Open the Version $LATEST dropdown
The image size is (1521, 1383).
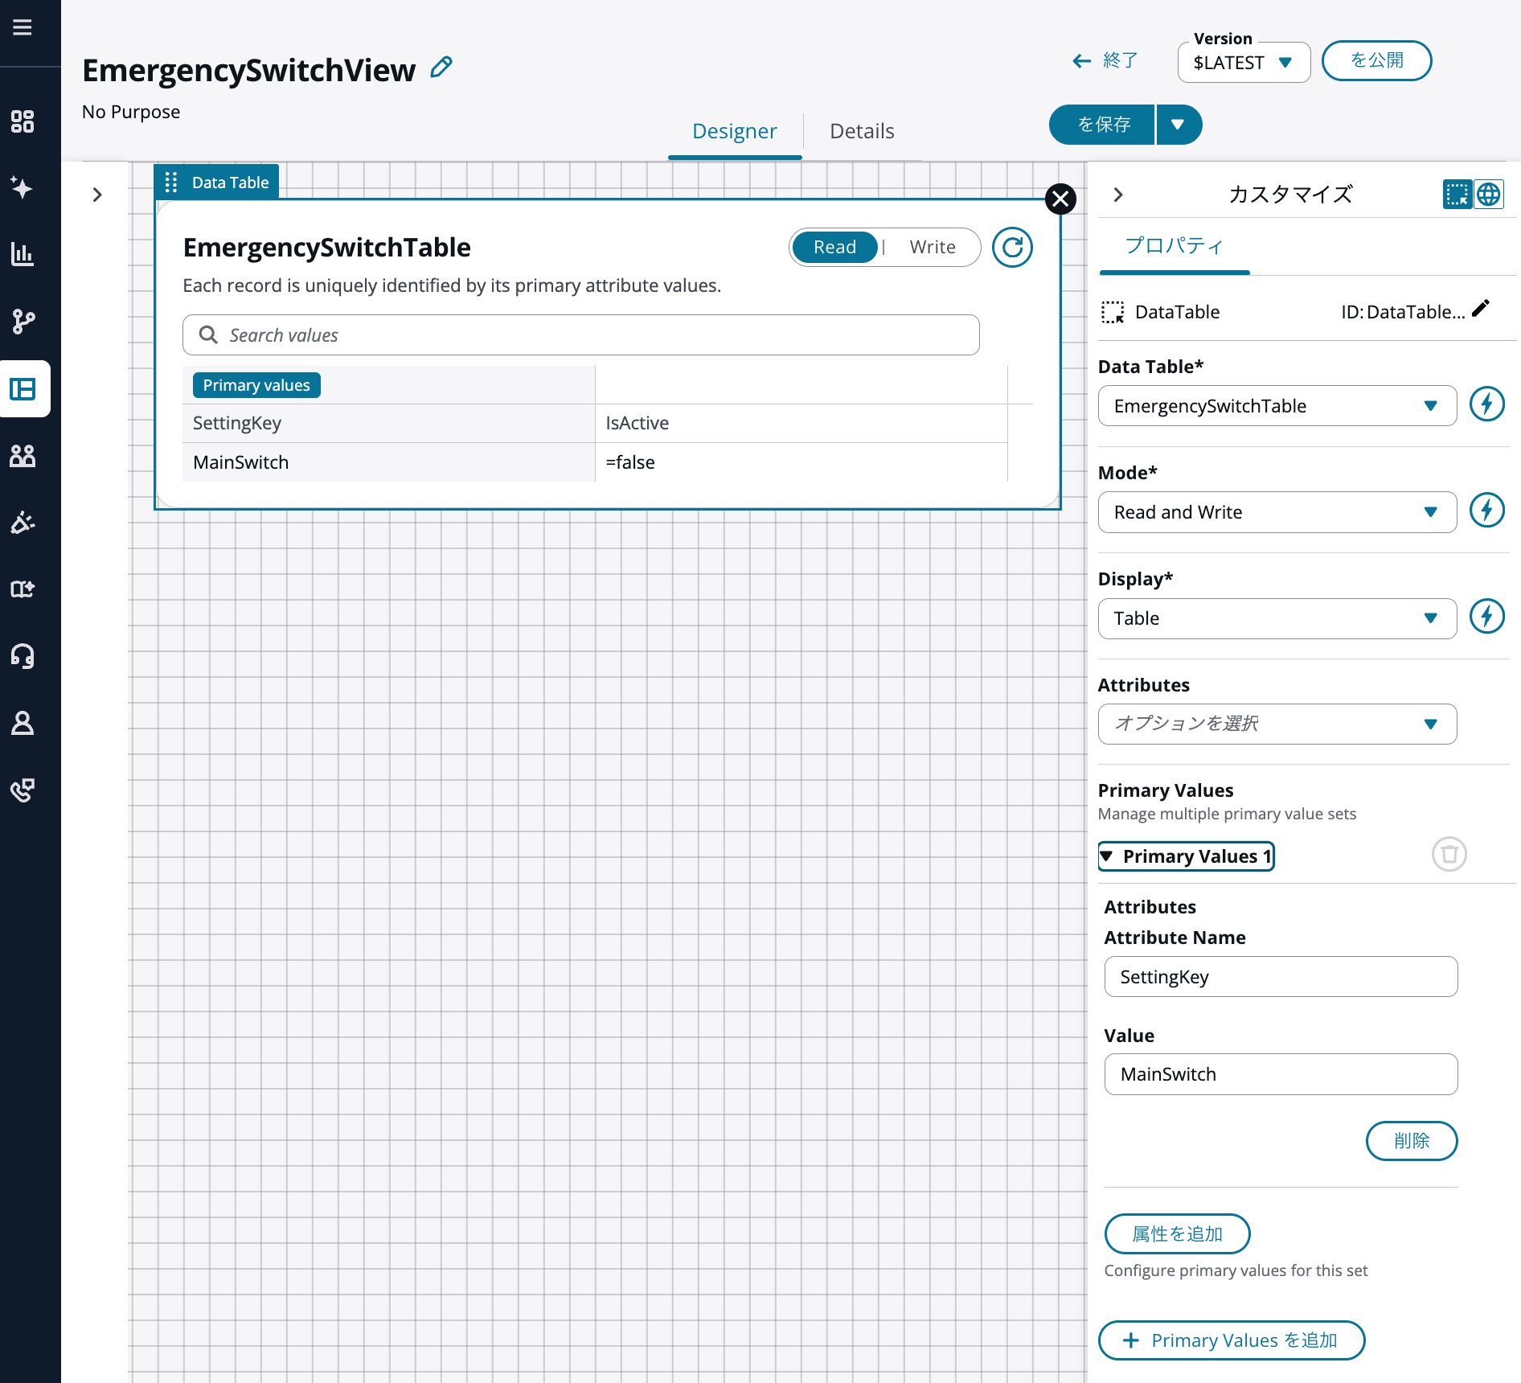1244,63
